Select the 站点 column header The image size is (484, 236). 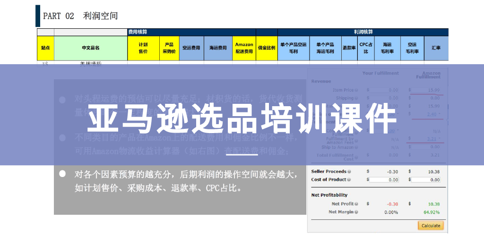tap(45, 48)
